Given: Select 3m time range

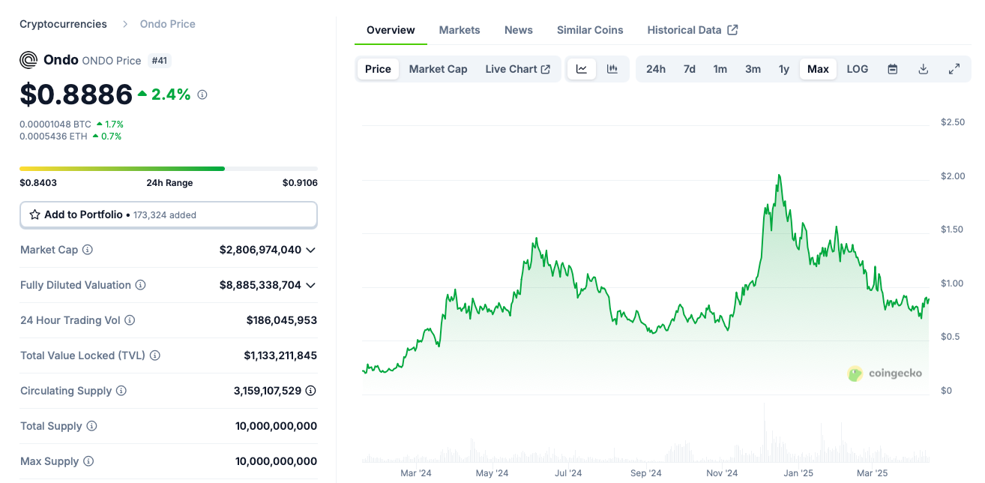Looking at the screenshot, I should click(753, 69).
